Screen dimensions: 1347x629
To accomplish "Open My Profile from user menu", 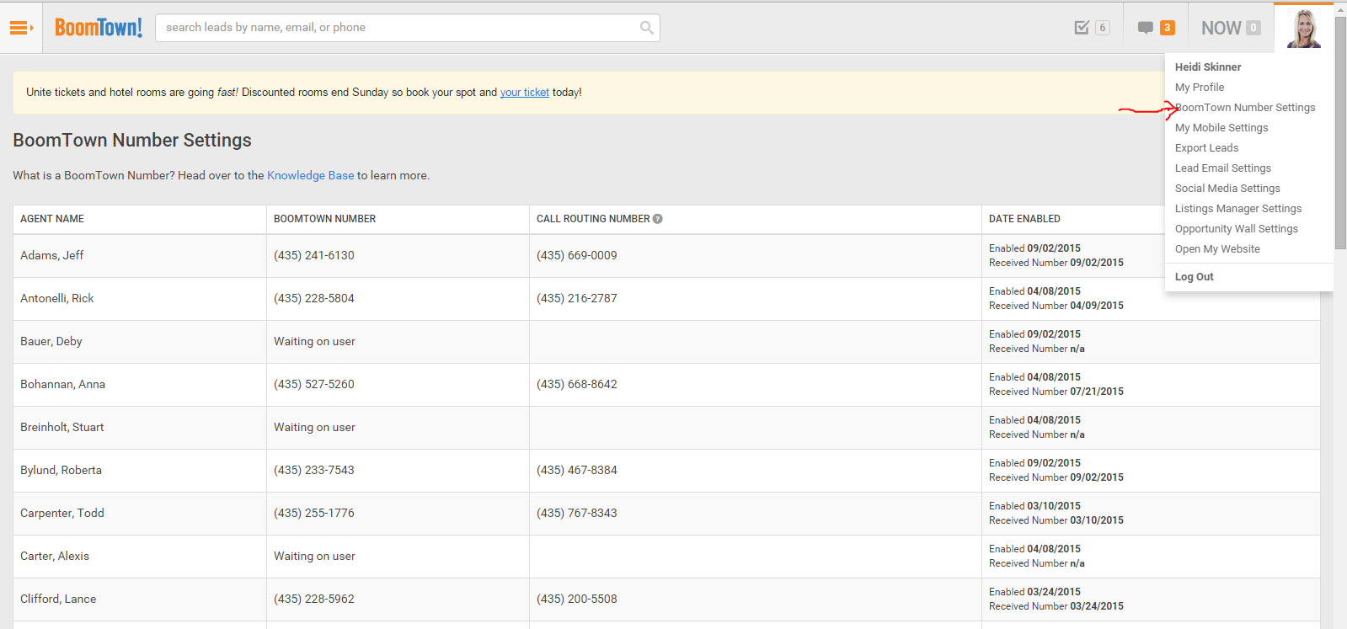I will point(1200,88).
